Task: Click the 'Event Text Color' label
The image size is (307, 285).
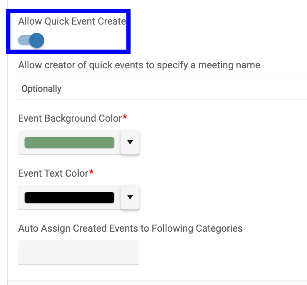Action: tap(53, 173)
